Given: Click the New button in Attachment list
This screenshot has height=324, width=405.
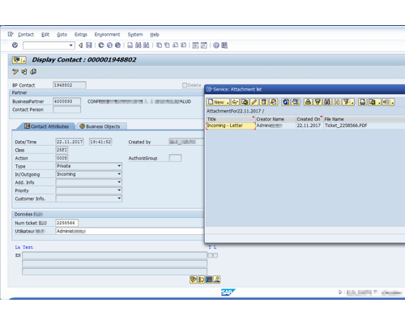Looking at the screenshot, I should point(218,102).
